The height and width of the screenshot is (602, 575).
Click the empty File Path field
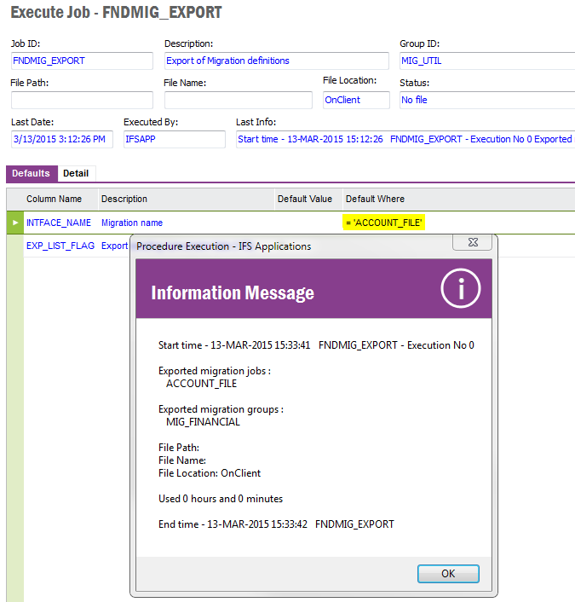pos(82,101)
